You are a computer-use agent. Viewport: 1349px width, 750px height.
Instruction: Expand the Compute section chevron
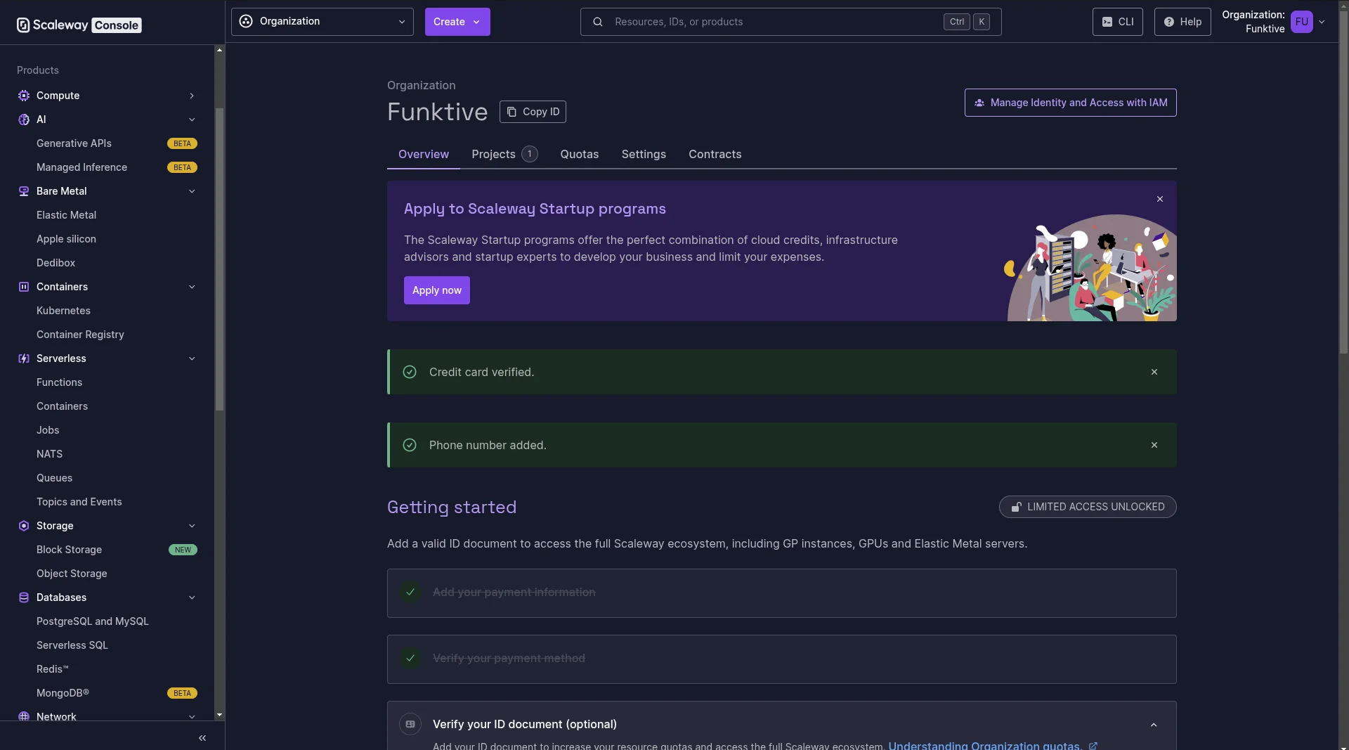click(x=192, y=96)
